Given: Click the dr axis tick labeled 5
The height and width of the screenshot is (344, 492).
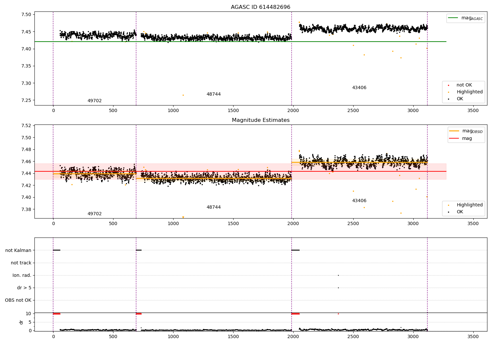Looking at the screenshot, I should (x=30, y=322).
